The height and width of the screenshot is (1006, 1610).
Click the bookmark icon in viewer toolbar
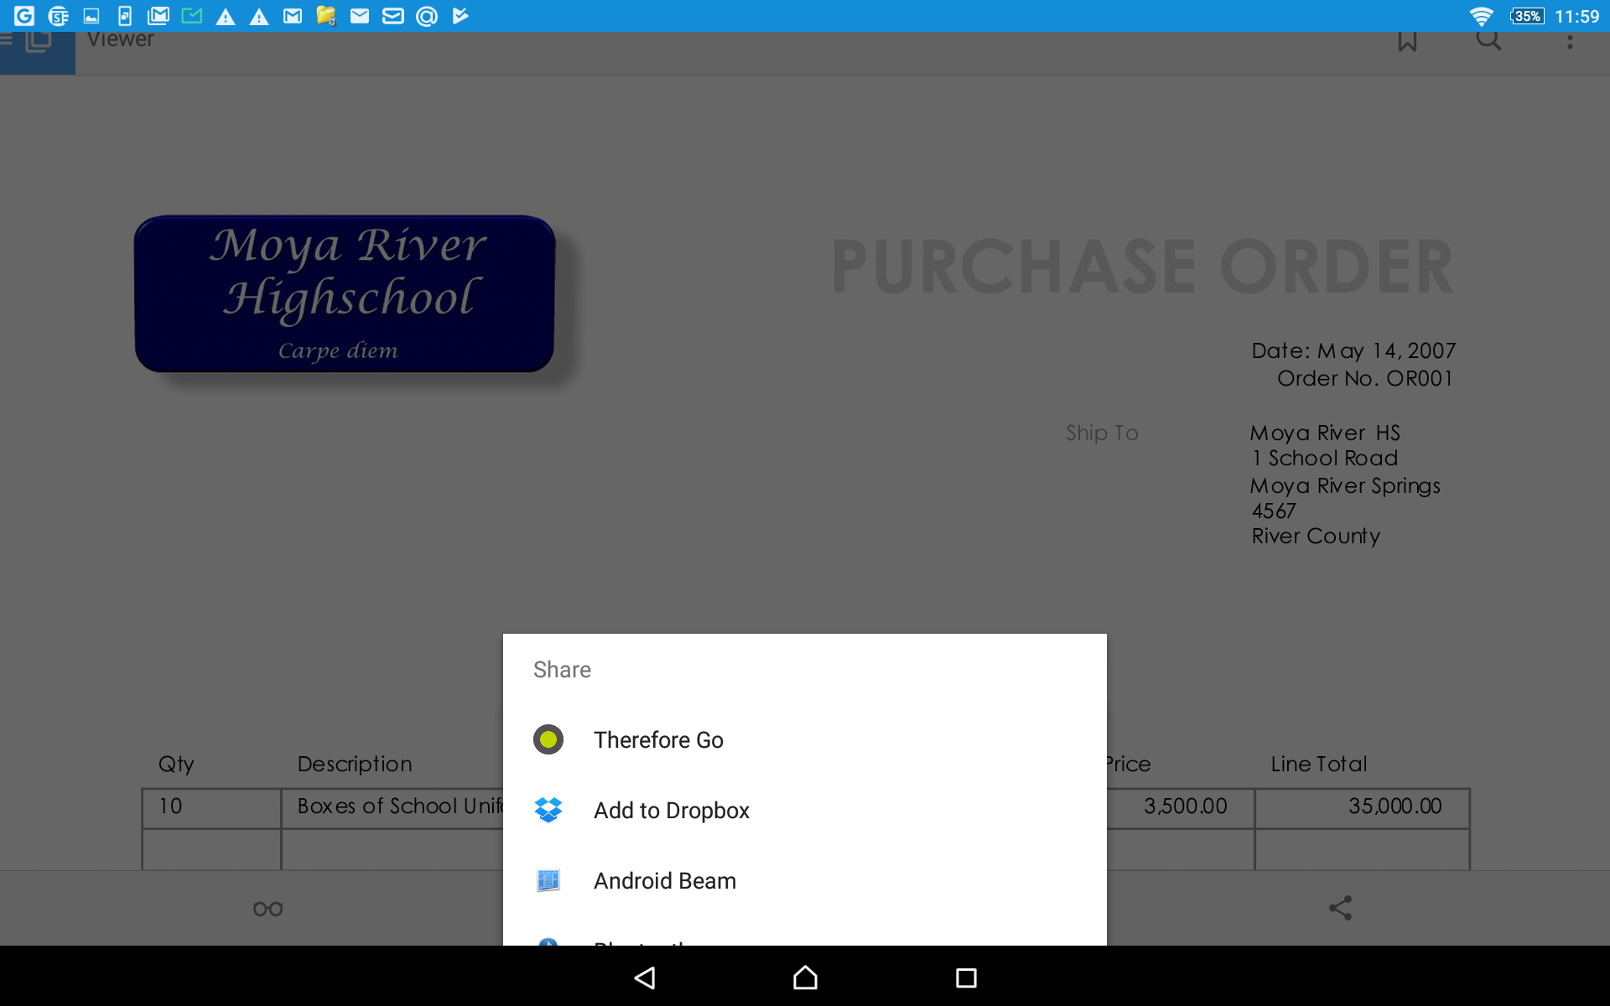(x=1406, y=40)
